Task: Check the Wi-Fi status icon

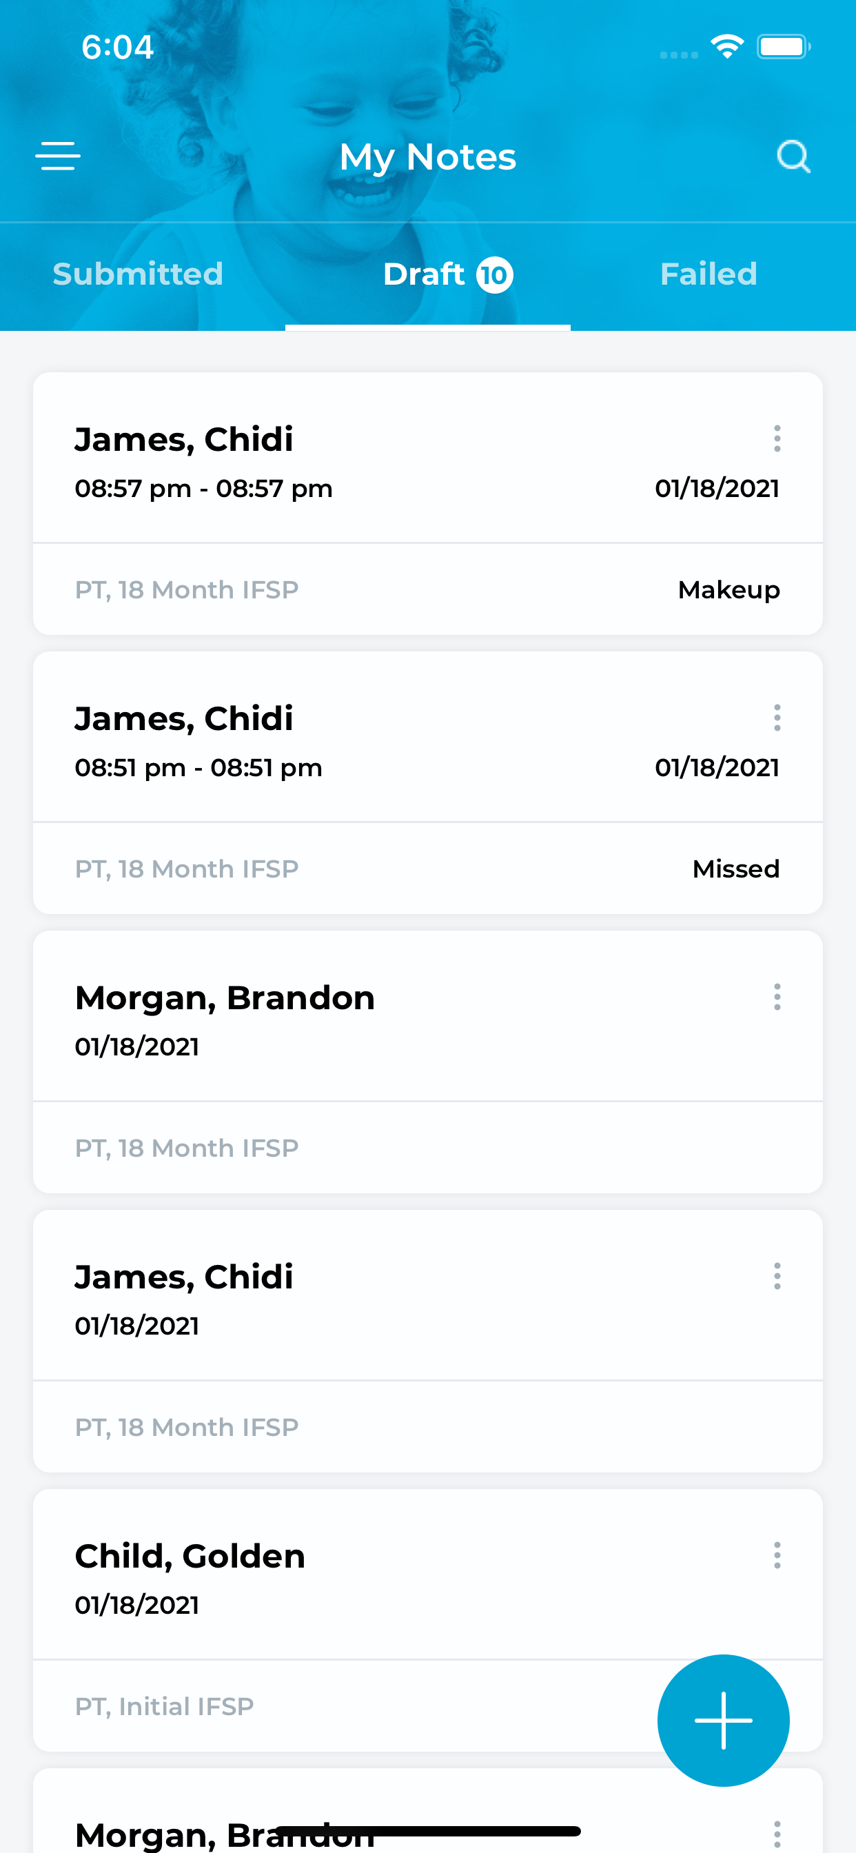Action: tap(726, 47)
